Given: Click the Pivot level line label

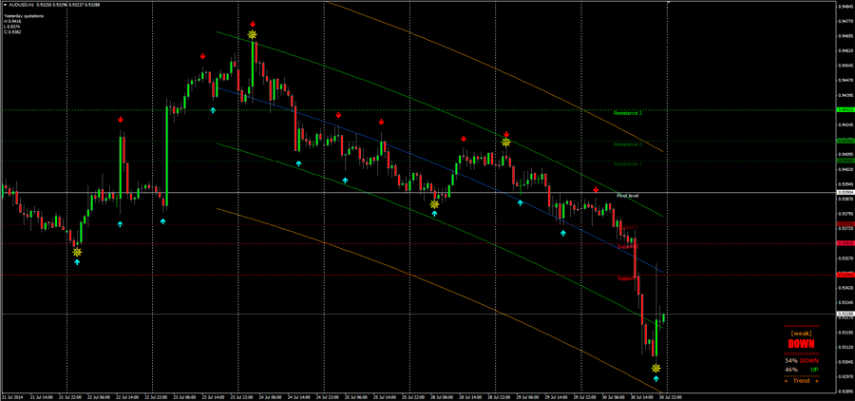Looking at the screenshot, I should click(x=627, y=196).
